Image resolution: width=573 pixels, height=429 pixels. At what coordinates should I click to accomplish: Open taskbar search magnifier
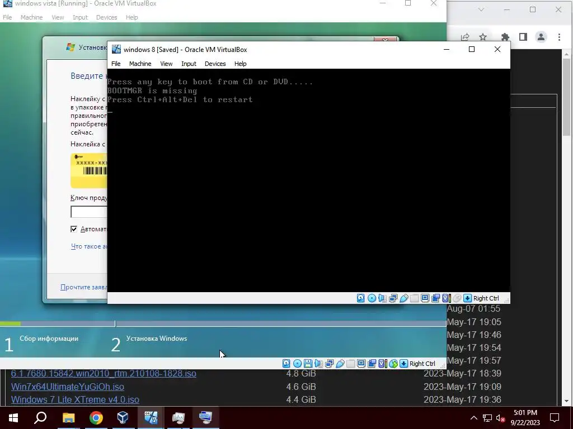pos(40,418)
